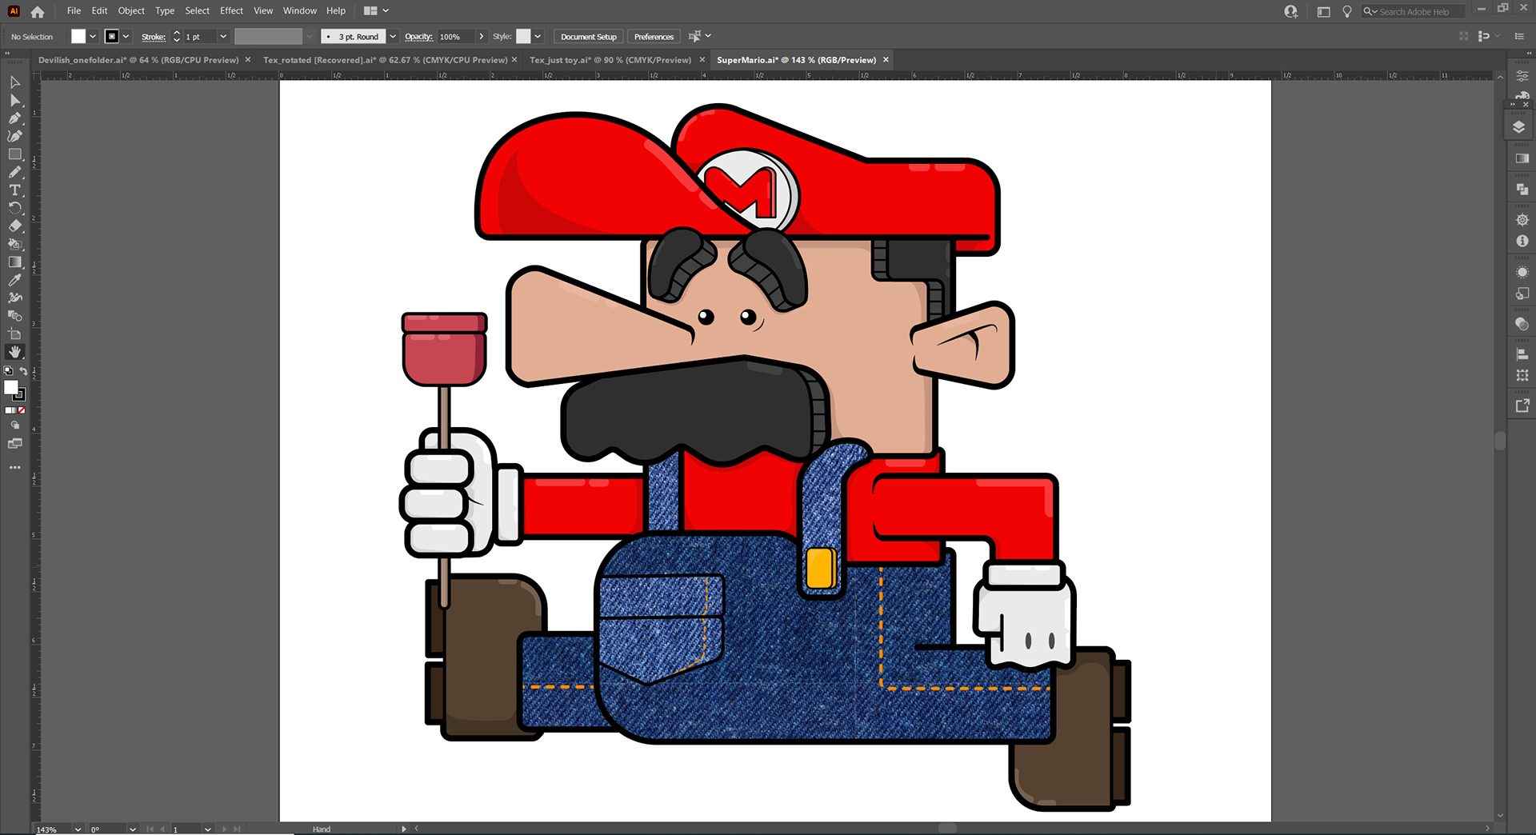Screen dimensions: 1536x835
Task: Open the Pathfinder panel icon
Action: click(1522, 190)
